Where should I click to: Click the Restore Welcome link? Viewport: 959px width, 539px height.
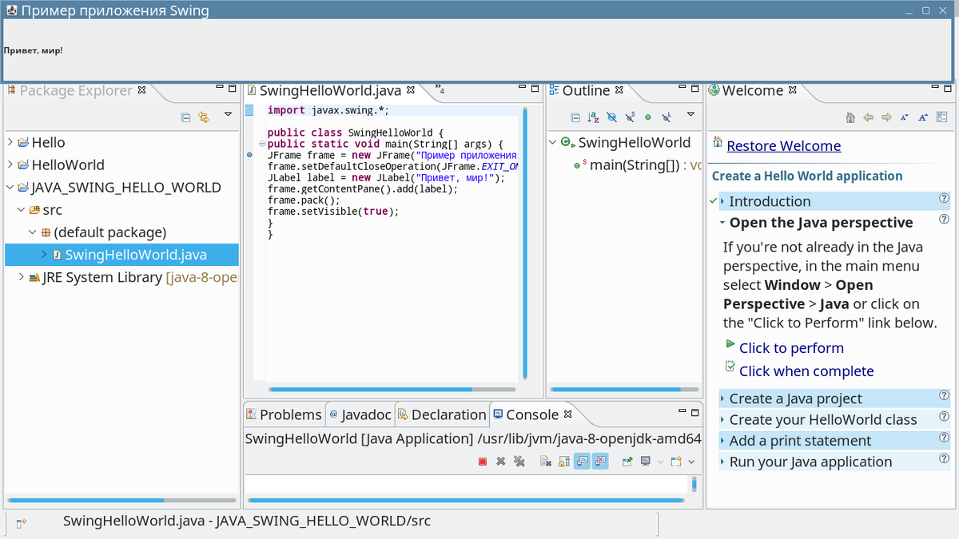coord(783,145)
